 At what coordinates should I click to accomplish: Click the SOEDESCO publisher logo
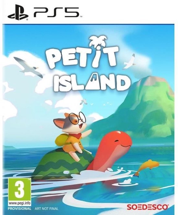tap(148, 207)
